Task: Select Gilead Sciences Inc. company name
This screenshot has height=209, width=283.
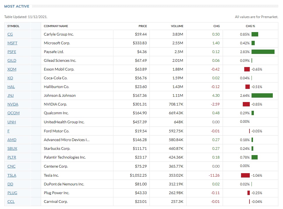Action: coord(60,60)
